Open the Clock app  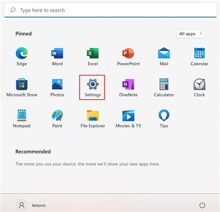[x=199, y=87]
